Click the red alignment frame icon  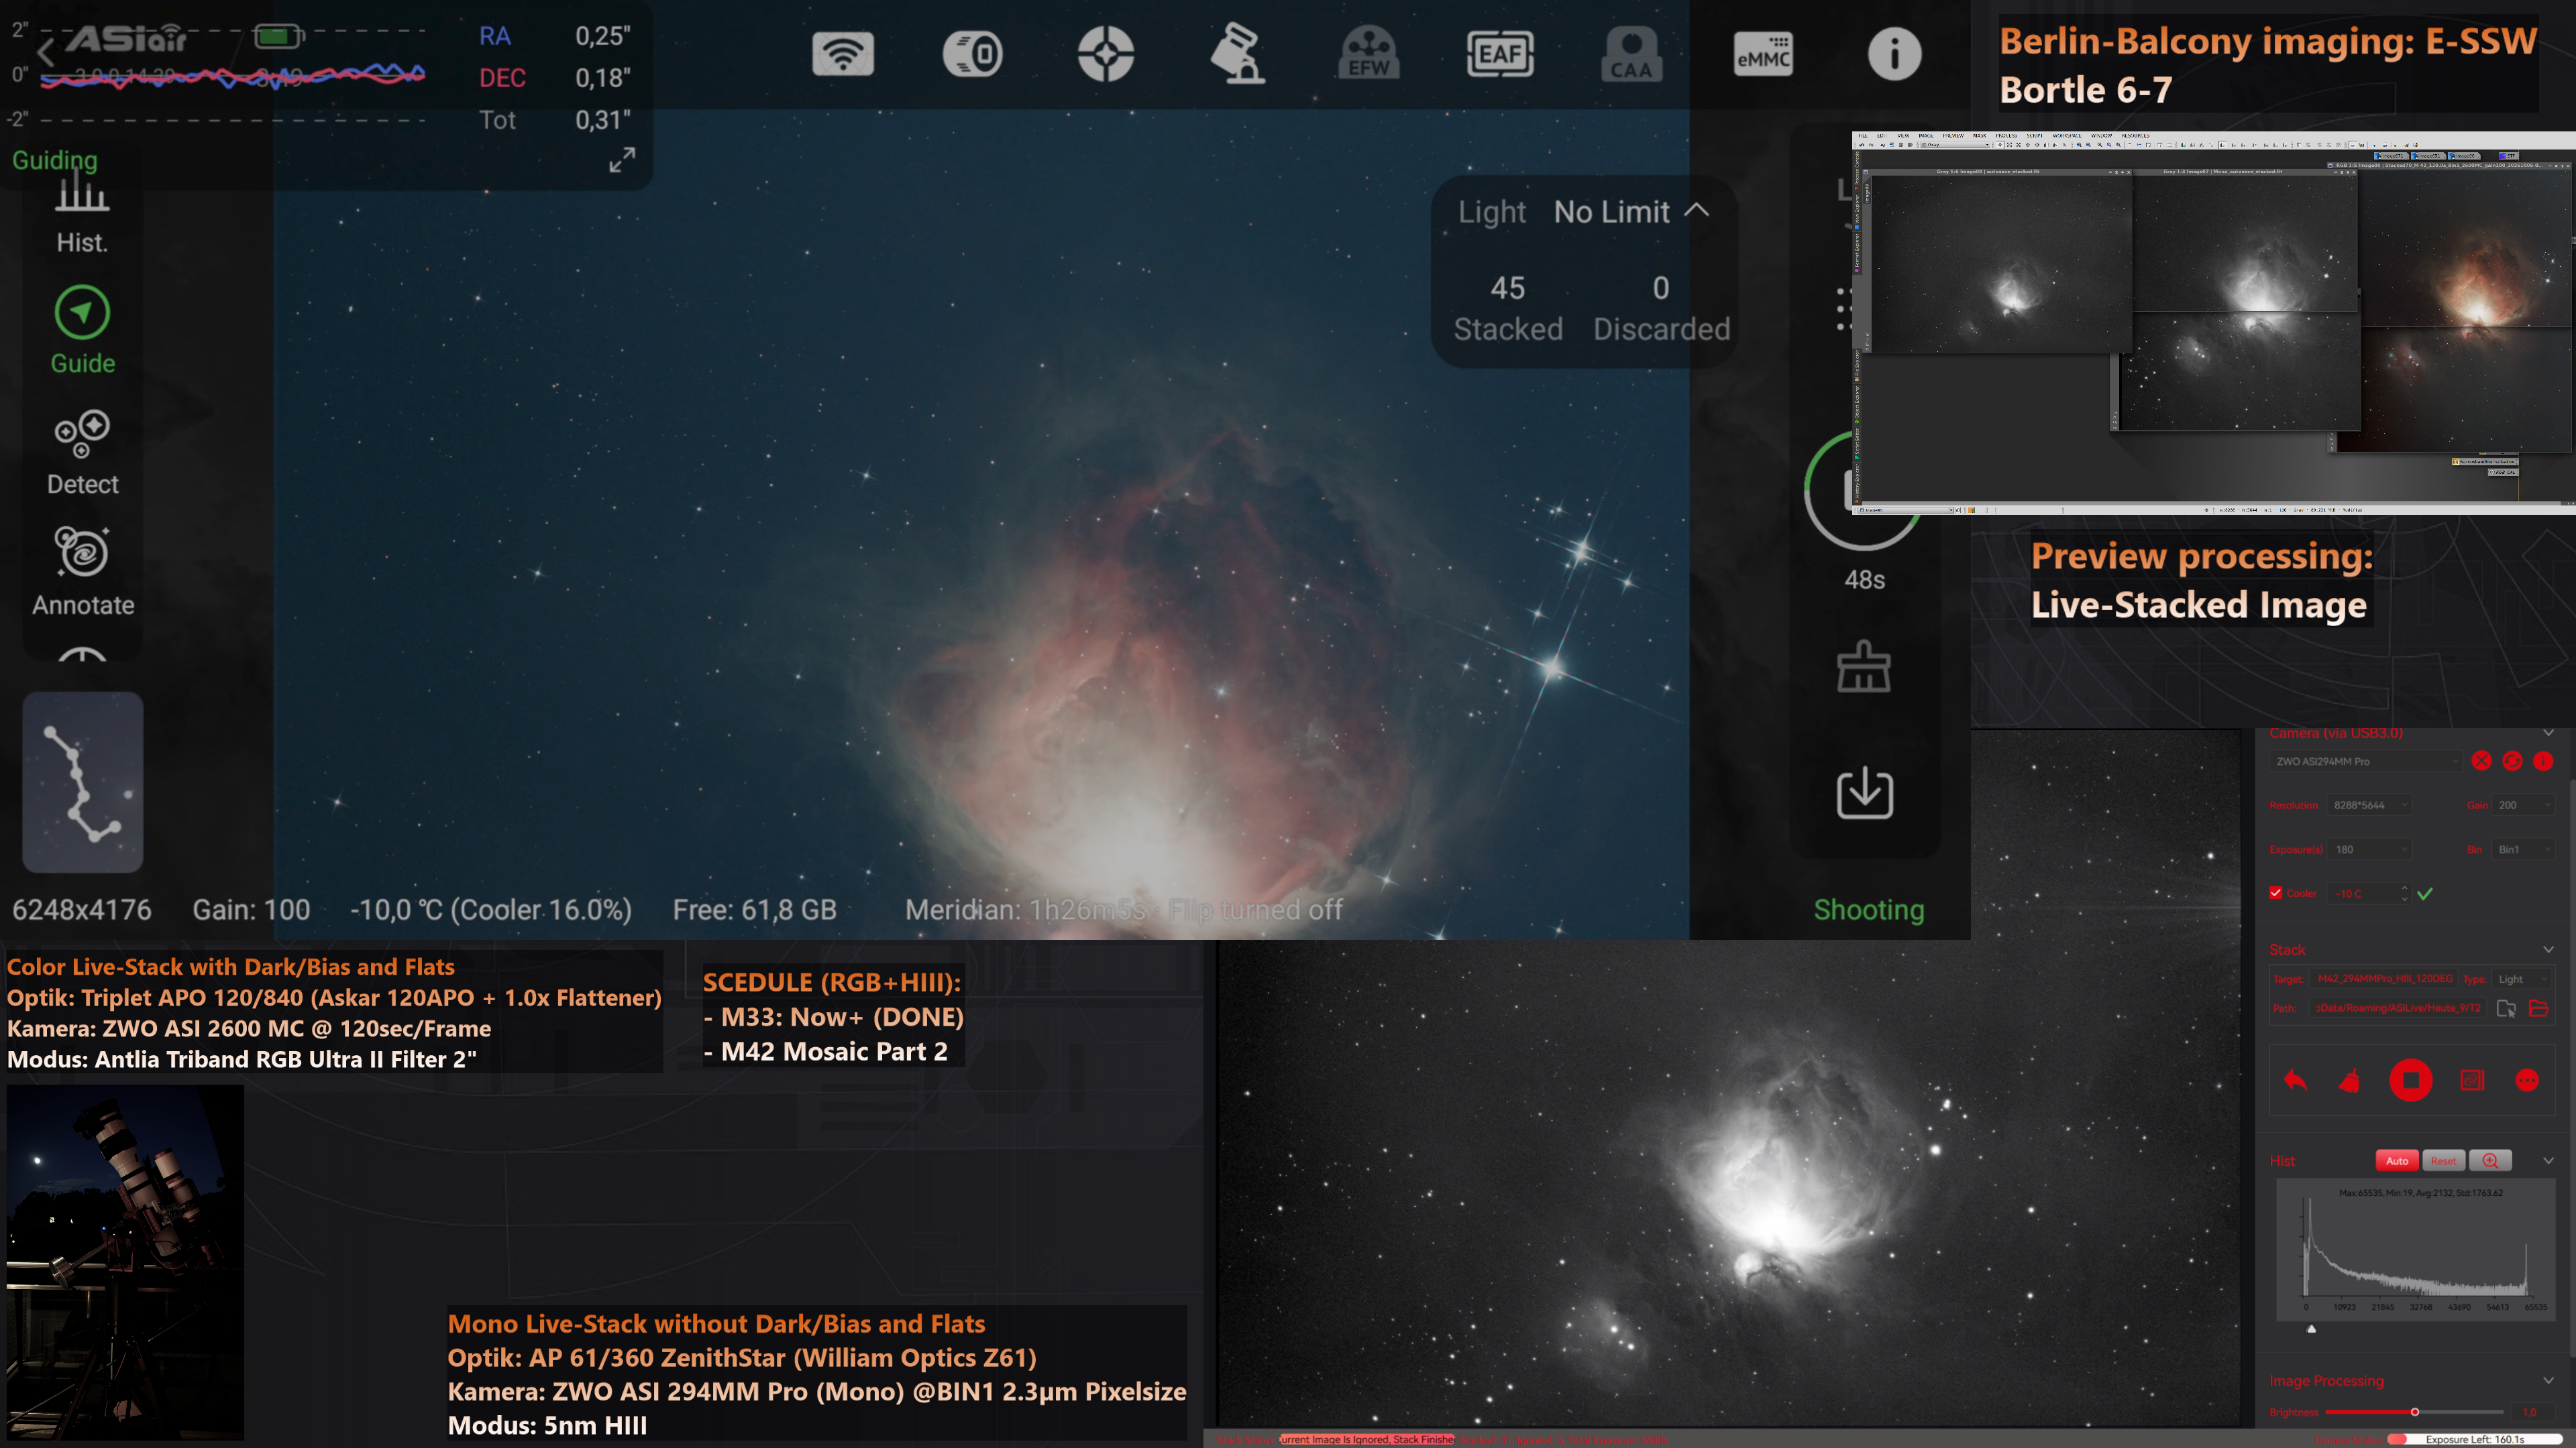click(x=2472, y=1080)
